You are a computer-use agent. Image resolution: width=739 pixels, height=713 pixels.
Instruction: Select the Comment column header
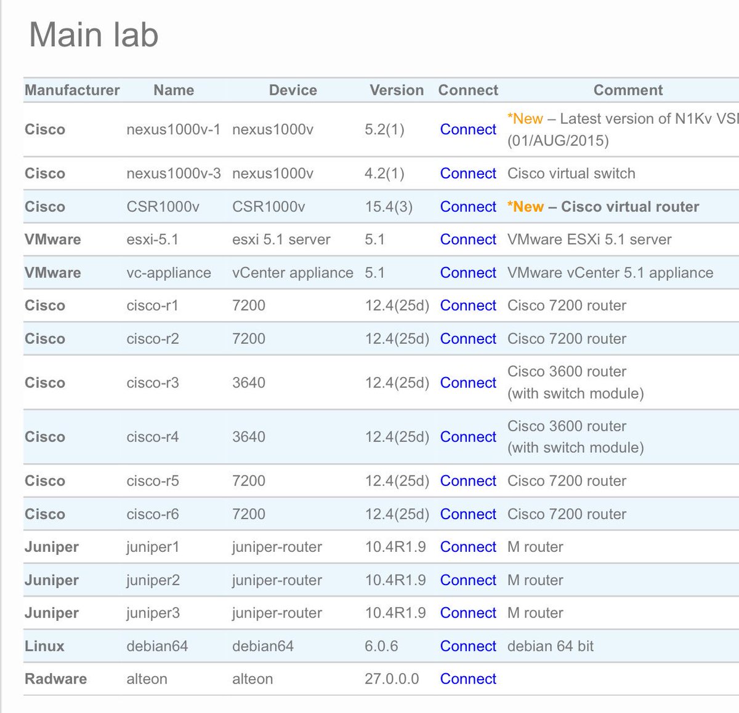(628, 90)
